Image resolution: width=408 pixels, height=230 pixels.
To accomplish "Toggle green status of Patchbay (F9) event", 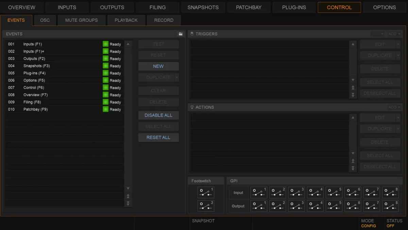I will (105, 109).
